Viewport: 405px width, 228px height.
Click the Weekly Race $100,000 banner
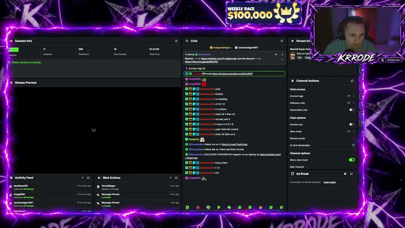(264, 13)
